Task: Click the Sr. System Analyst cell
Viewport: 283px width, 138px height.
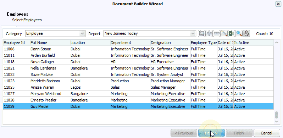Action: [x=170, y=74]
